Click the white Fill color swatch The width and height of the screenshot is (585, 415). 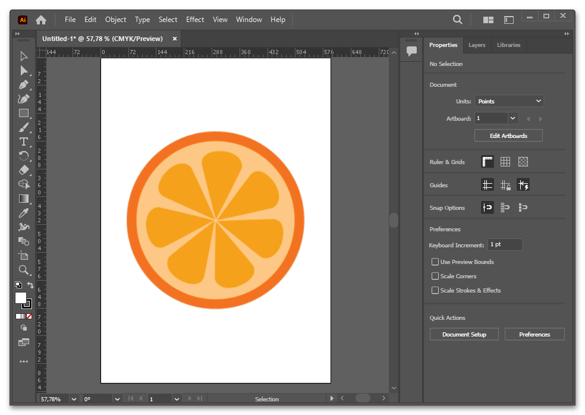[x=20, y=298]
